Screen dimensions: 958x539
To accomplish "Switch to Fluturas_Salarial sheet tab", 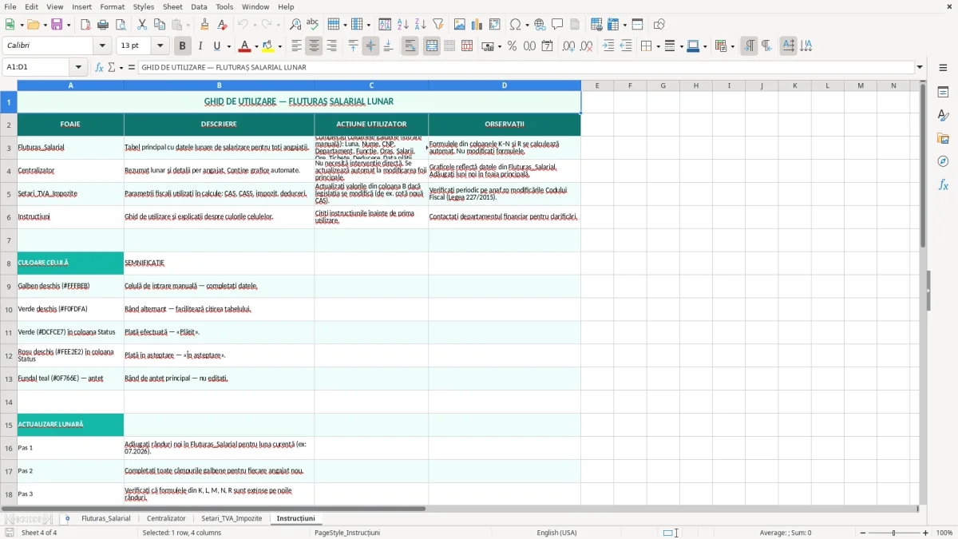I will (x=105, y=518).
